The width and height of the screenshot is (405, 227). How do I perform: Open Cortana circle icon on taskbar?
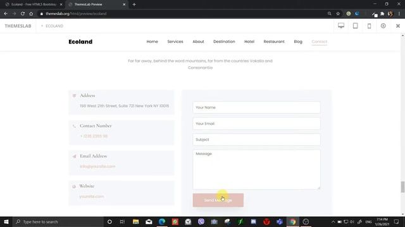coord(109,221)
